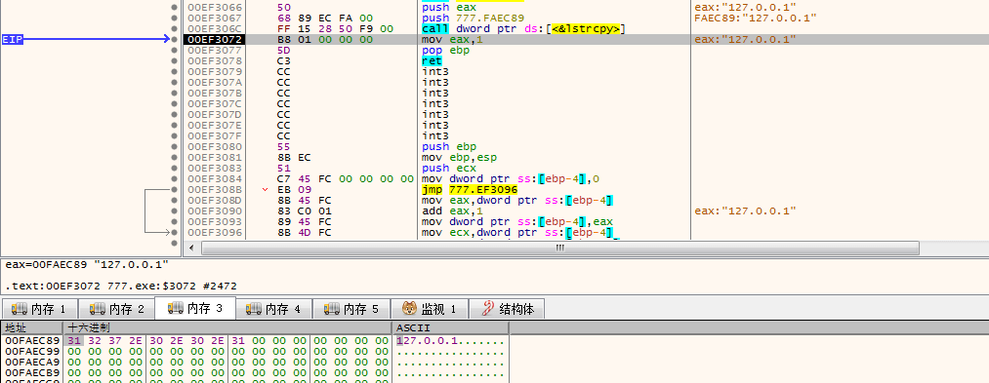Open the 内存 5 tab
The width and height of the screenshot is (989, 383).
click(352, 309)
